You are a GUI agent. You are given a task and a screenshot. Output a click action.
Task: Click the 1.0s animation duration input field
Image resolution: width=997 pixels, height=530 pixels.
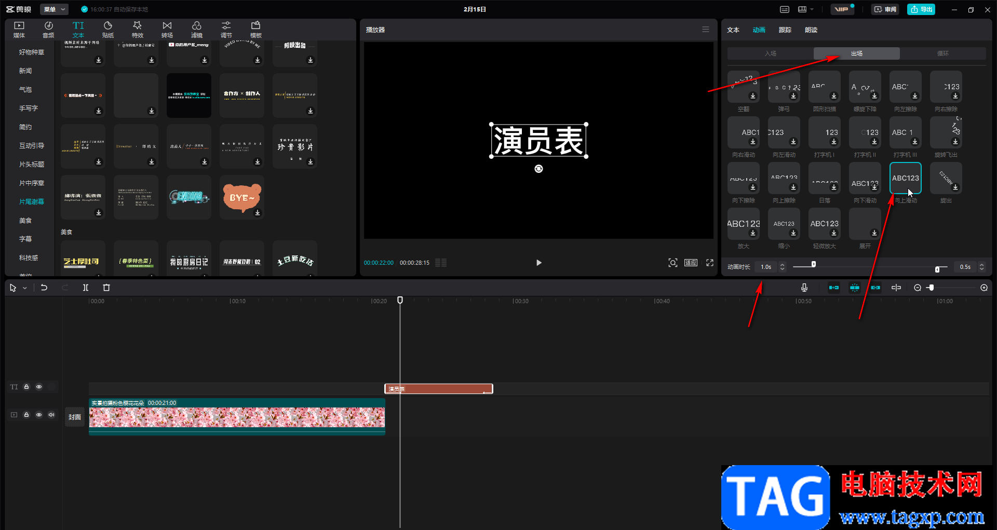coord(766,267)
